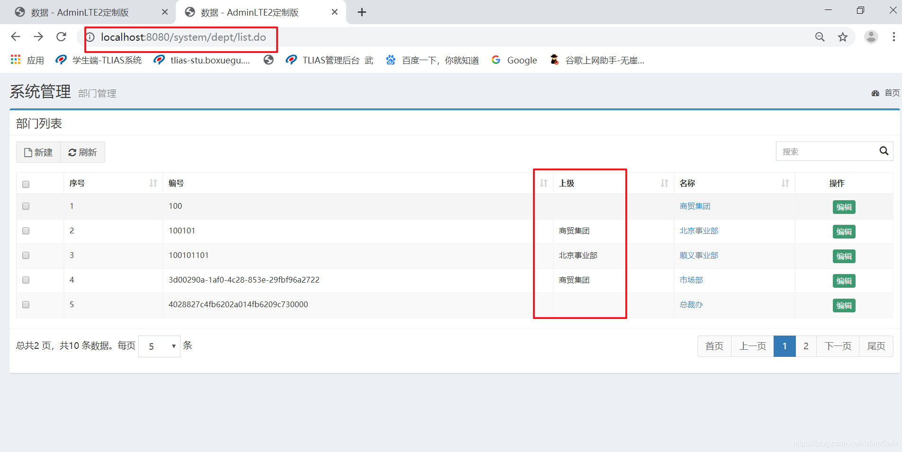Go back to the previous browser page
Viewport: 902px width, 452px height.
pyautogui.click(x=16, y=37)
